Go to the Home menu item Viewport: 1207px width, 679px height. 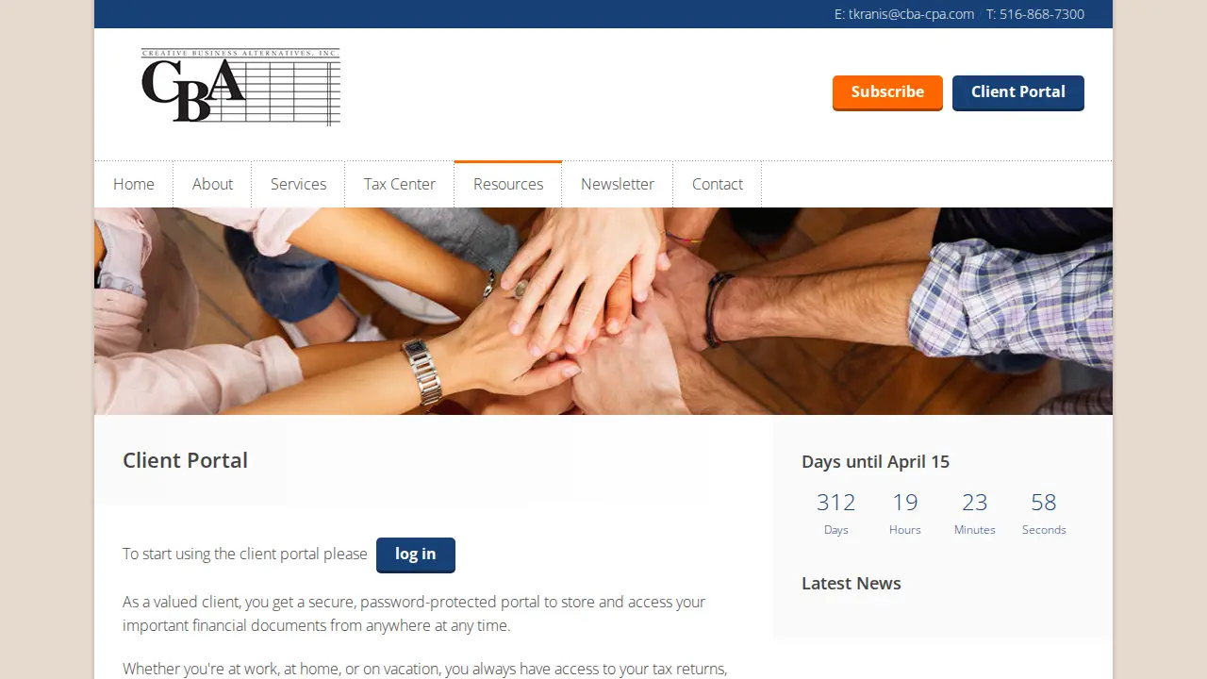pos(134,184)
